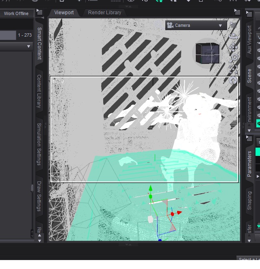Activate the Dolly Zoom magnifier icon
This screenshot has height=269, width=260.
tap(234, 58)
